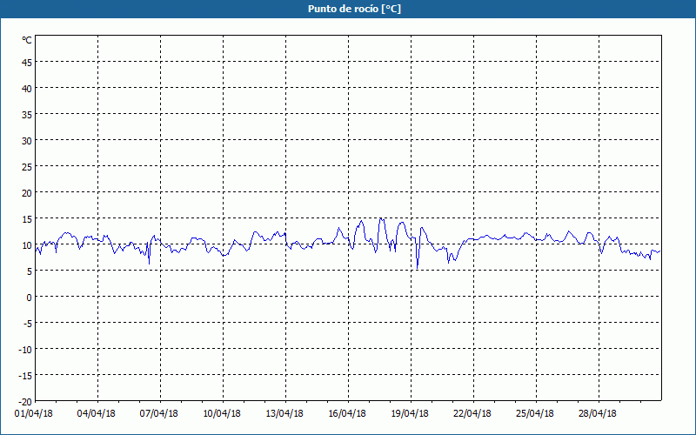Click the 45 value on the y-axis
The image size is (696, 435).
coord(27,63)
